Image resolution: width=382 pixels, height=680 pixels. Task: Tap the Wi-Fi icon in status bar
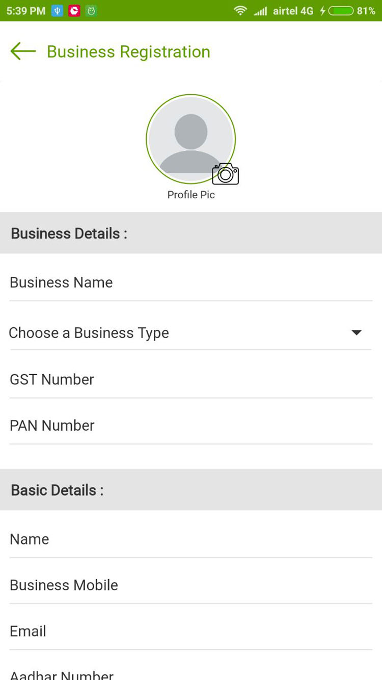tap(240, 11)
